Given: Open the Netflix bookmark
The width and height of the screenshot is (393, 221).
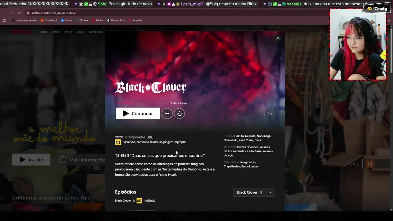Looking at the screenshot, I should (98, 21).
